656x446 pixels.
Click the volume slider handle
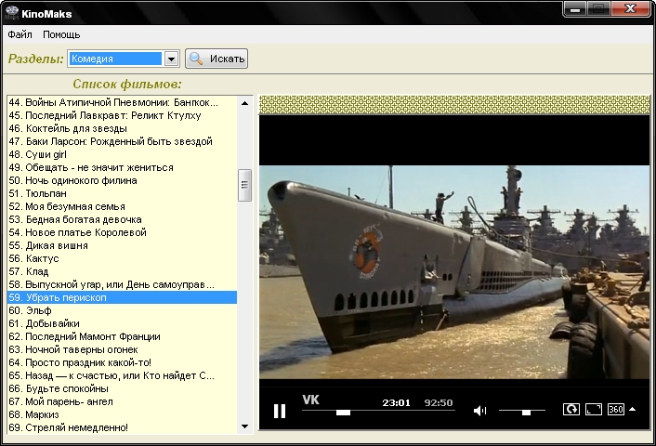point(526,413)
